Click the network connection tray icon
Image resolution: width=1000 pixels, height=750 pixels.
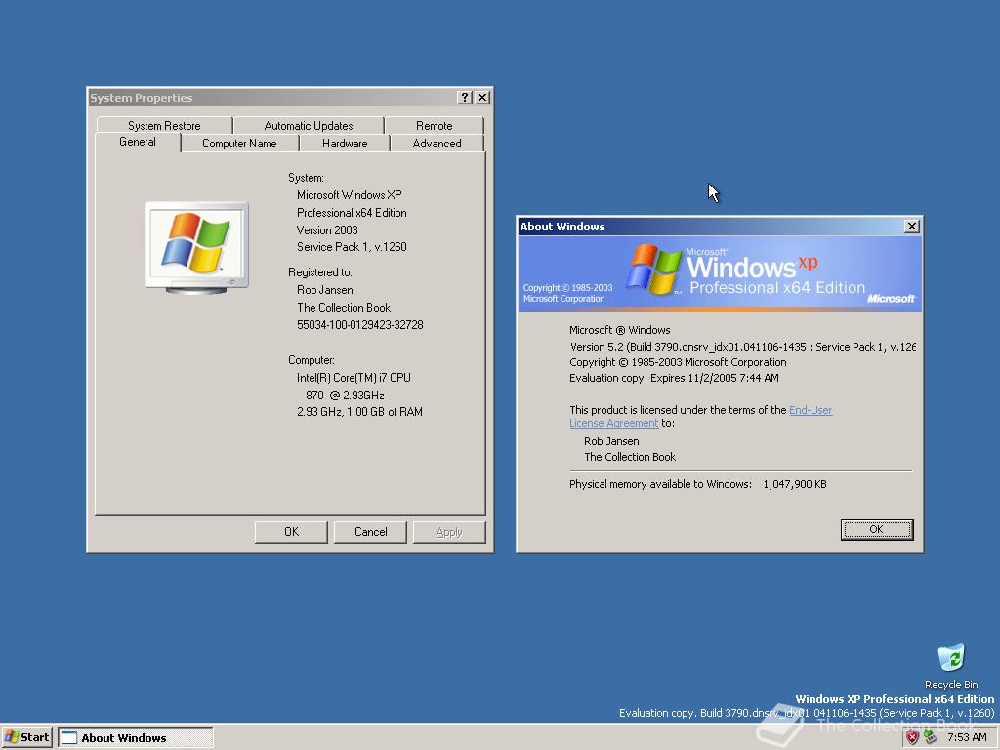[x=931, y=737]
